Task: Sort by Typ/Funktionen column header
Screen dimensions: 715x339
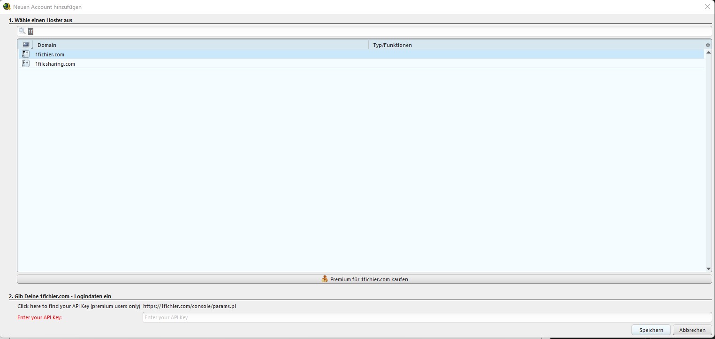Action: click(537, 45)
